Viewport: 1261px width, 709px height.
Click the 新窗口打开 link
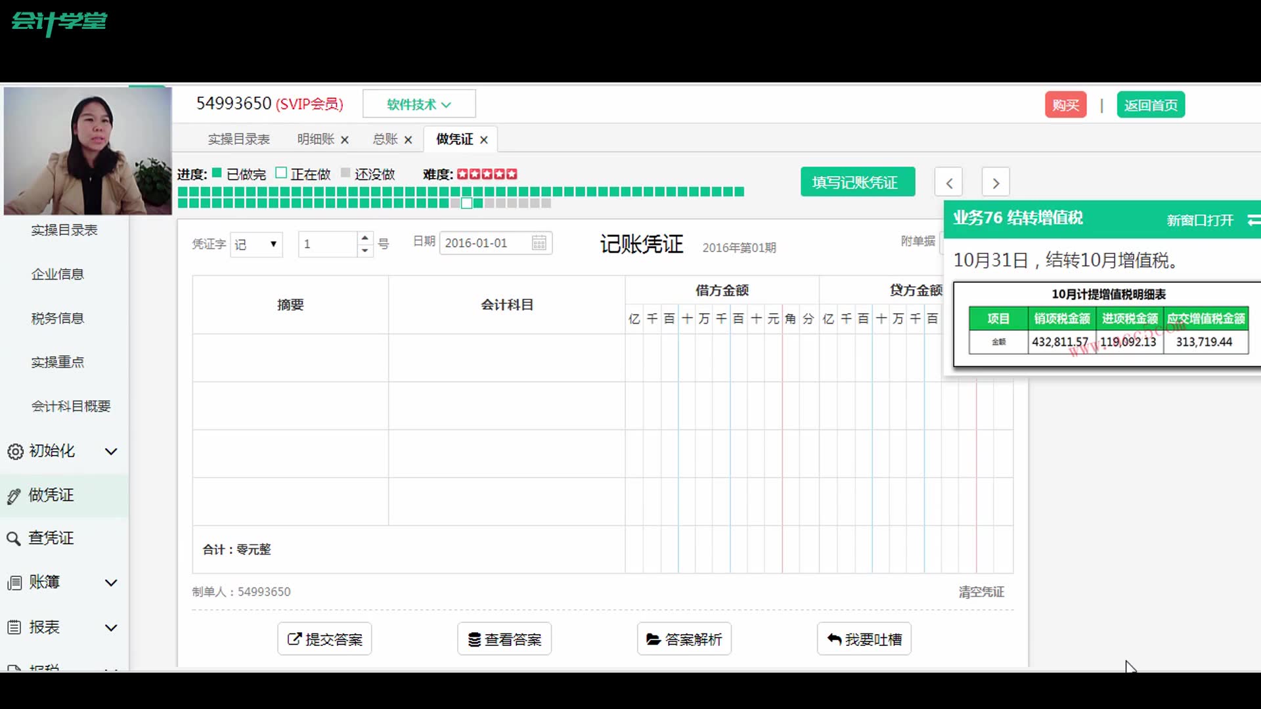click(1200, 221)
